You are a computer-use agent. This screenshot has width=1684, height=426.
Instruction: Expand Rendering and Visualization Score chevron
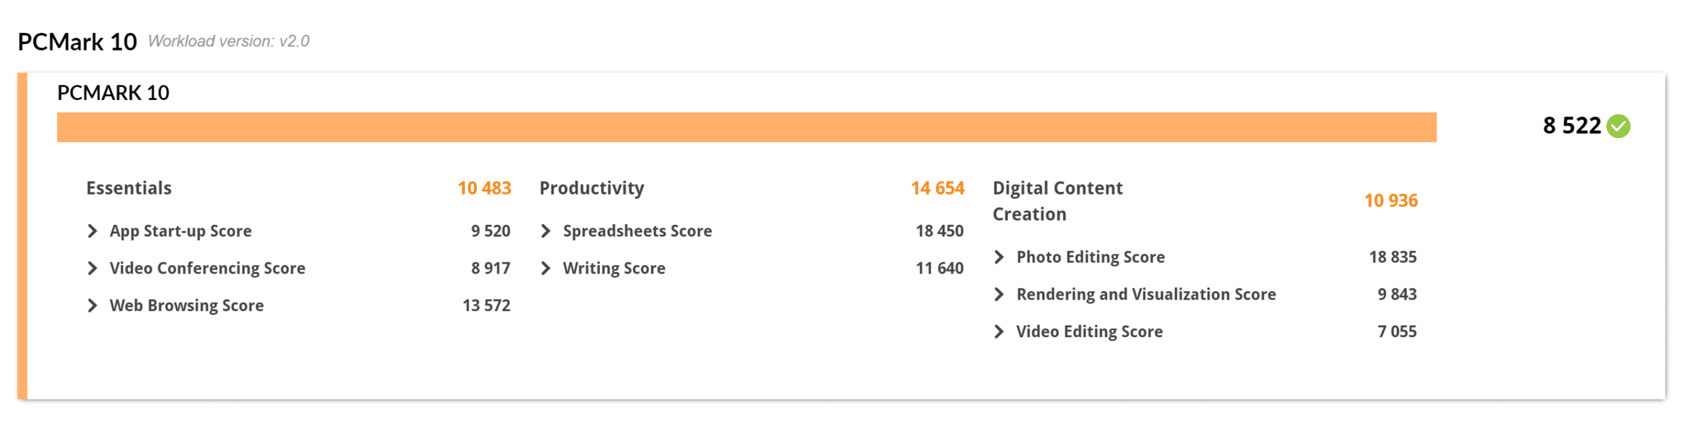pos(999,295)
